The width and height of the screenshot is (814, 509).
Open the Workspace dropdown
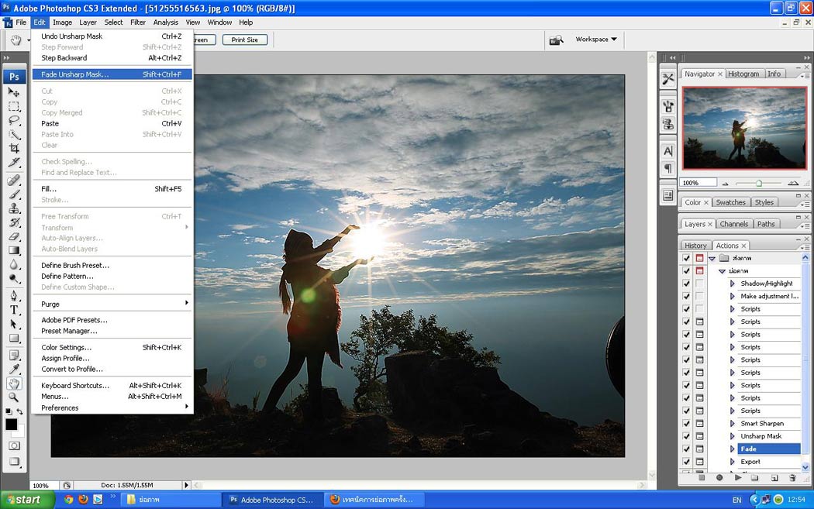click(x=596, y=40)
